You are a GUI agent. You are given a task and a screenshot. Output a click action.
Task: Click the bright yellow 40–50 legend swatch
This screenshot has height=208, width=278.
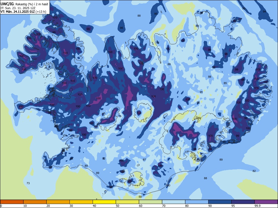[x=104, y=202]
